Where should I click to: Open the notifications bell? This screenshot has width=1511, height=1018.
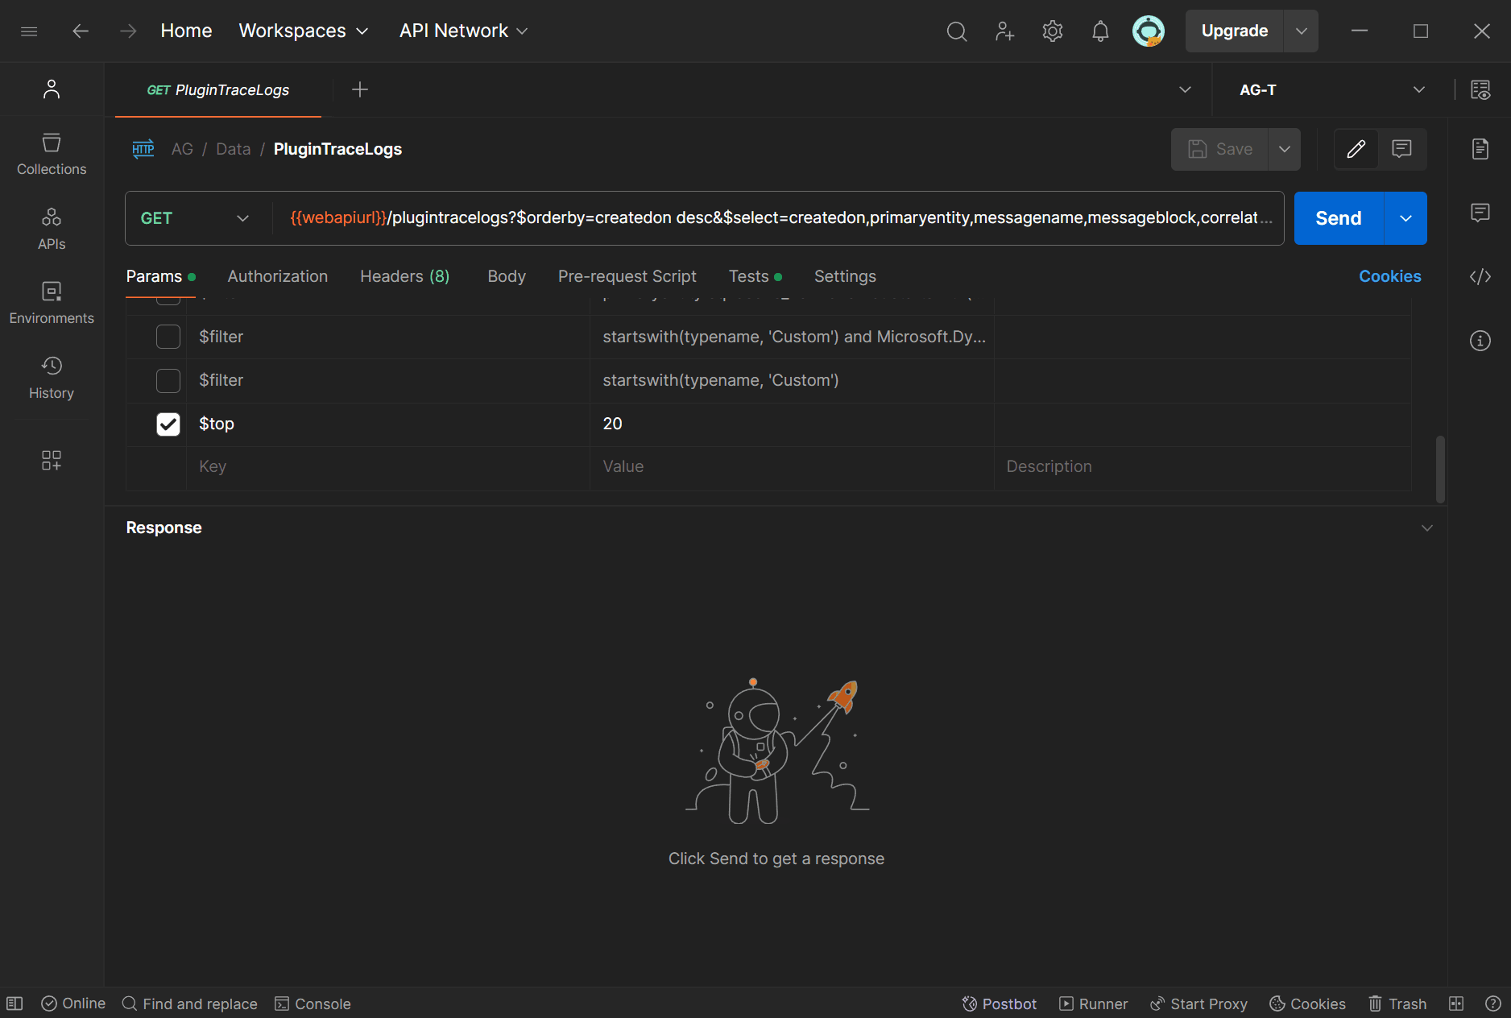pyautogui.click(x=1100, y=31)
